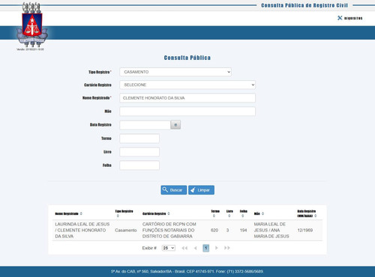Sort results by Data Registro column
This screenshot has width=375, height=277.
tap(307, 213)
